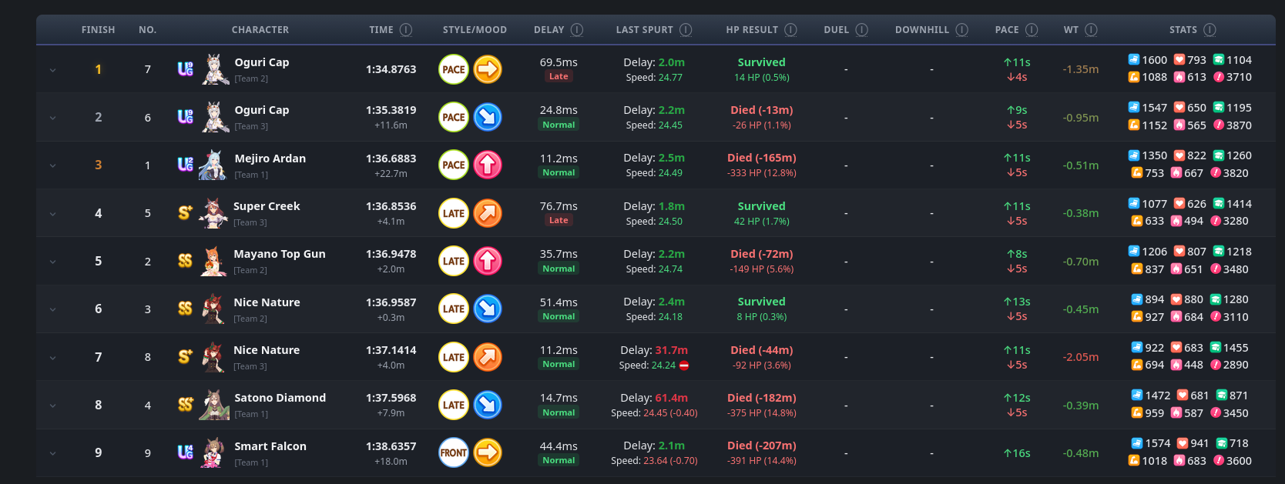Click Mejiro Ardan name

(x=270, y=159)
